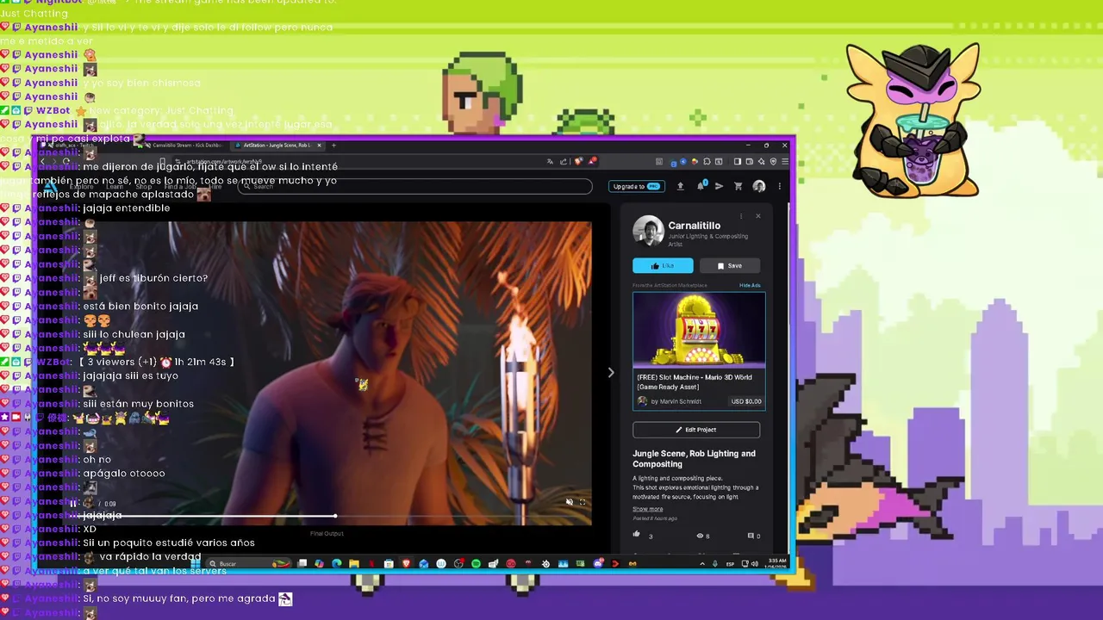Open the ArtStation shopping cart

tap(738, 186)
